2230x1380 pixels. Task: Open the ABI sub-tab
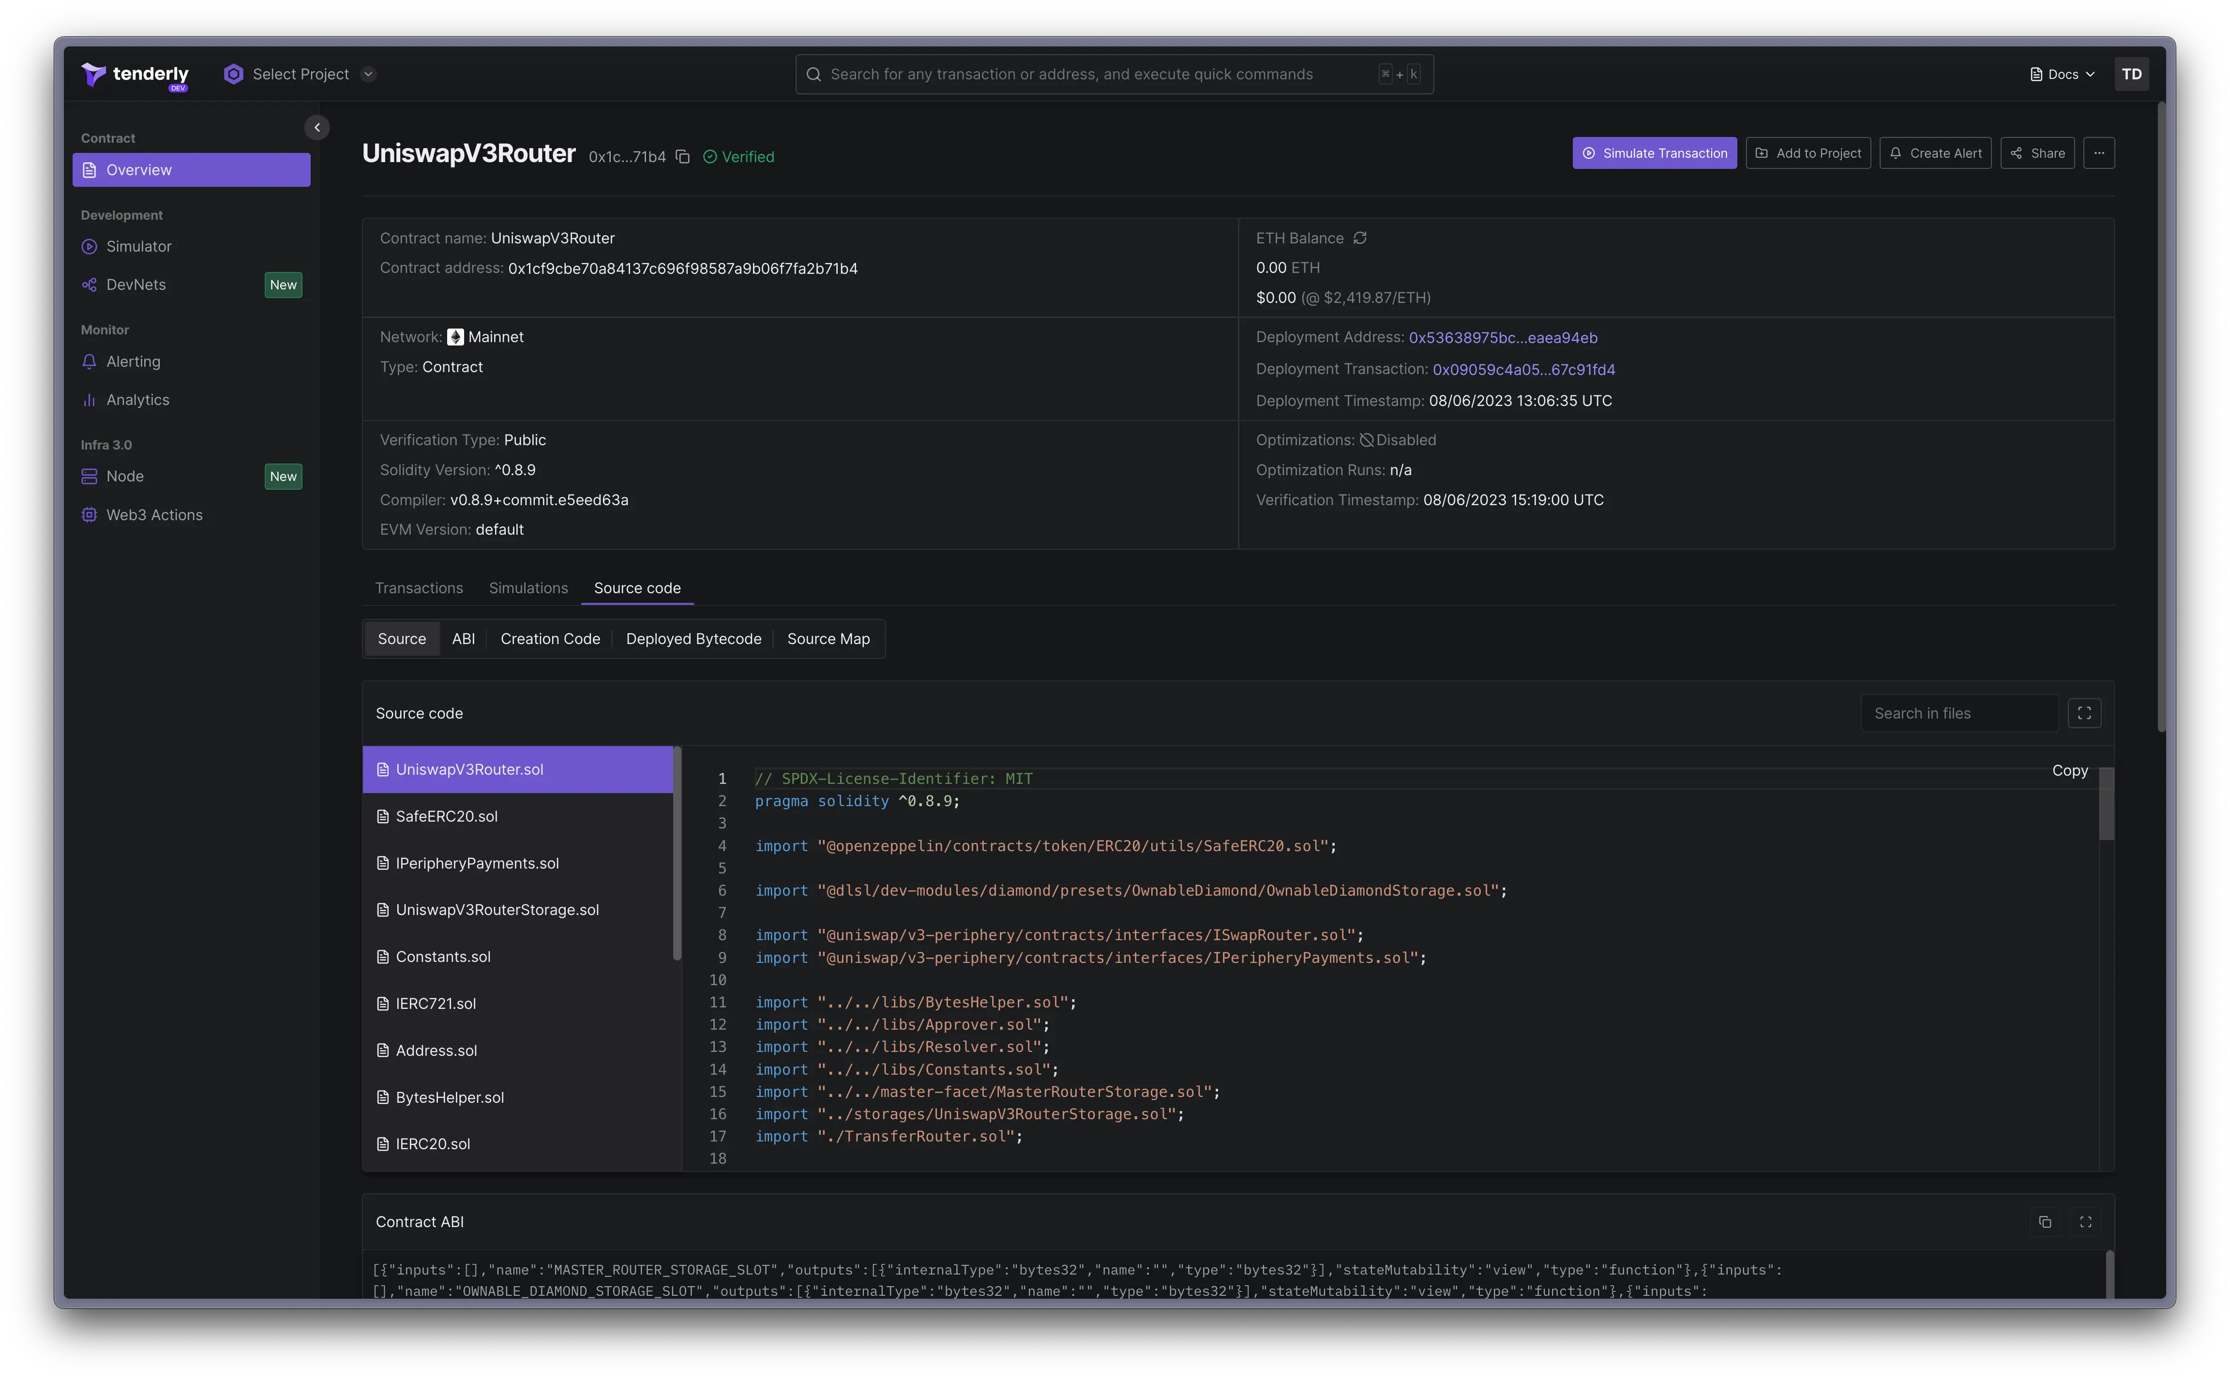464,639
